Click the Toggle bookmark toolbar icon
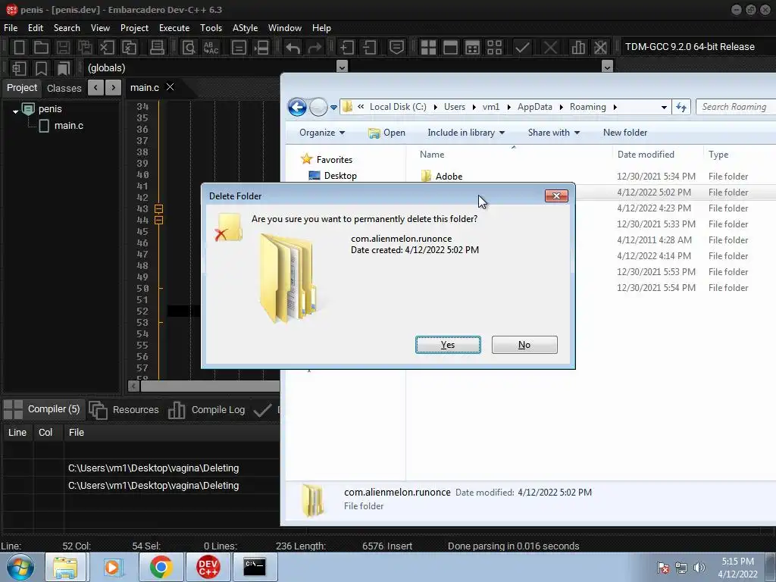The height and width of the screenshot is (582, 776). 41,67
